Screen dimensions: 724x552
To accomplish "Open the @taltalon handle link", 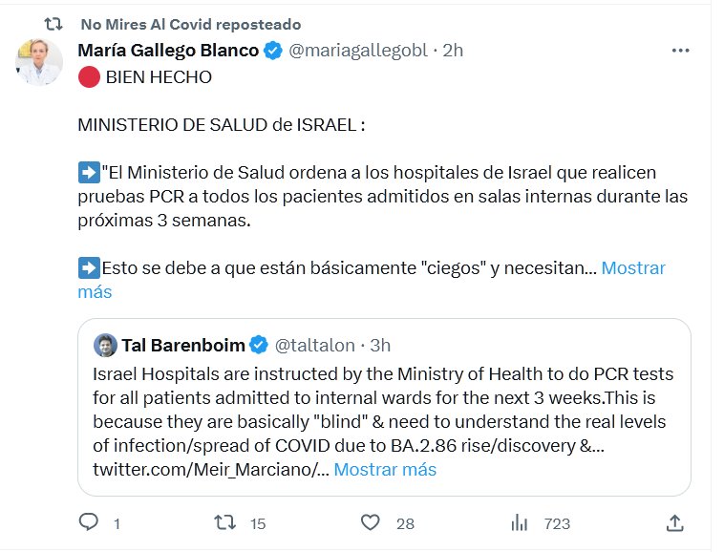I will coord(315,345).
